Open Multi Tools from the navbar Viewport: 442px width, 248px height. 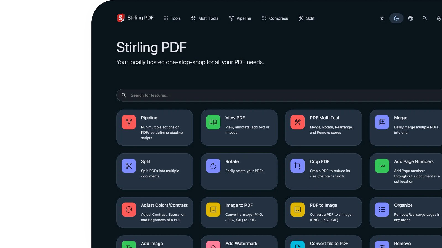tap(204, 18)
